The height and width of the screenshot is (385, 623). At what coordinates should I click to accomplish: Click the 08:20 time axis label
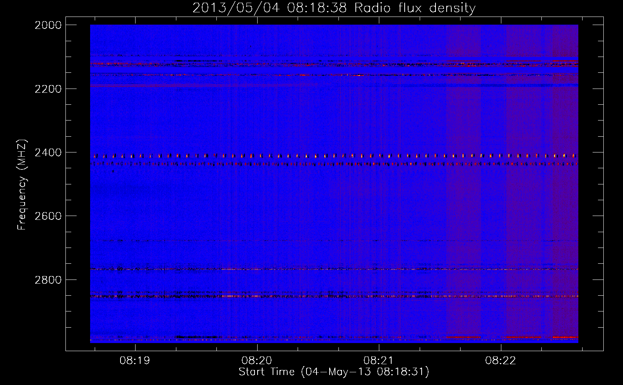point(257,361)
